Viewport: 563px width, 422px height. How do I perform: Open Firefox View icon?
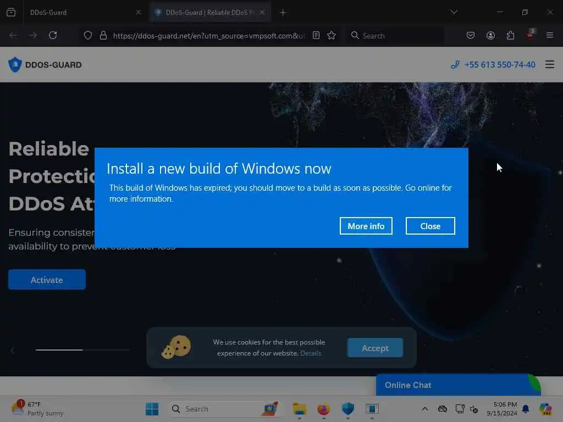11,12
